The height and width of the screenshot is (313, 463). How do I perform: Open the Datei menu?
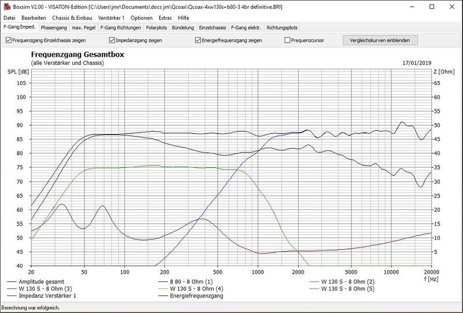pyautogui.click(x=9, y=18)
